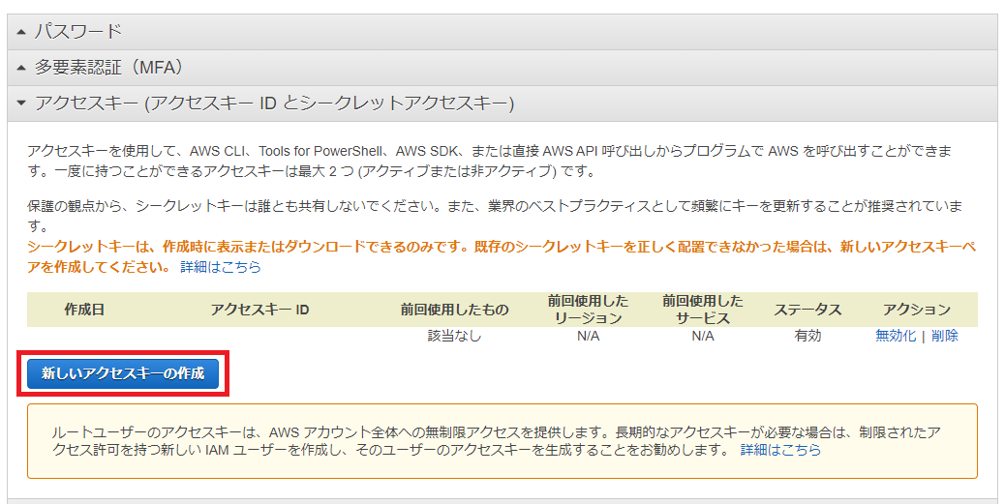Image resolution: width=1005 pixels, height=504 pixels.
Task: Click the 無効化 link in the actions column
Action: [x=895, y=336]
